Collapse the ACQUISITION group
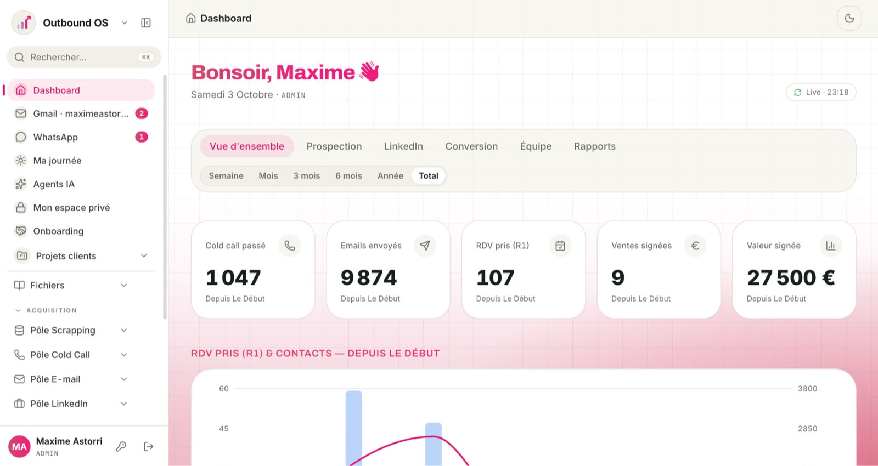878x466 pixels. (46, 310)
